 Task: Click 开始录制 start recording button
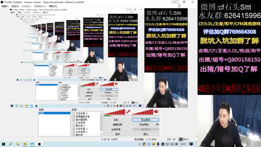(144, 124)
